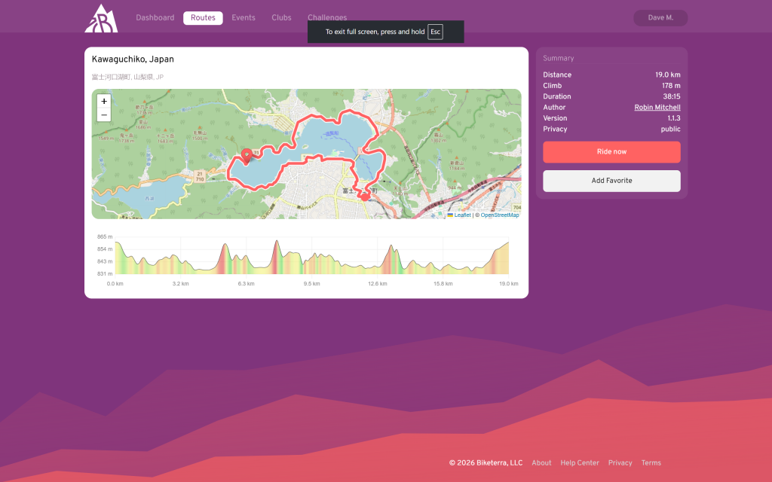Image resolution: width=772 pixels, height=482 pixels.
Task: Open the About page in footer
Action: click(x=541, y=463)
